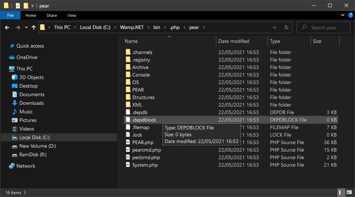Open Customize Quick Access Toolbar dropdown
This screenshot has height=197, width=355.
click(32, 6)
